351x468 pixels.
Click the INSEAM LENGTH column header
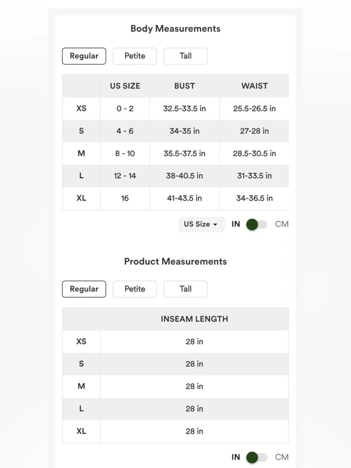click(194, 319)
